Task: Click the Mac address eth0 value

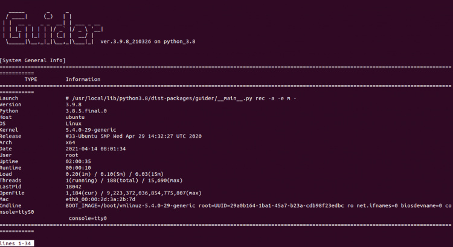Action: tap(100, 200)
